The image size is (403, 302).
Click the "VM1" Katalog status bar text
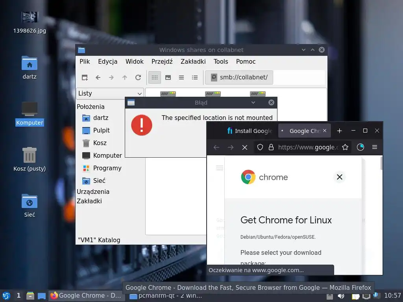[99, 240]
